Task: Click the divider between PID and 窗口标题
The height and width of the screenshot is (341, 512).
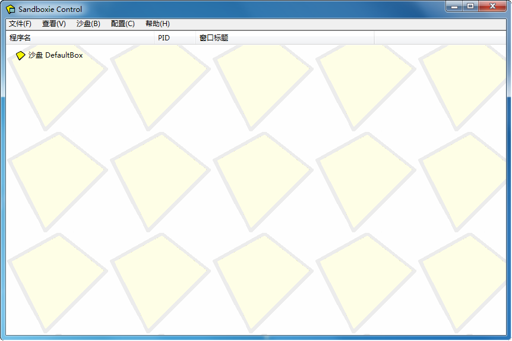Action: (196, 38)
